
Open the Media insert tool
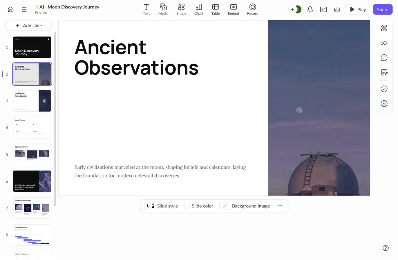(x=163, y=9)
